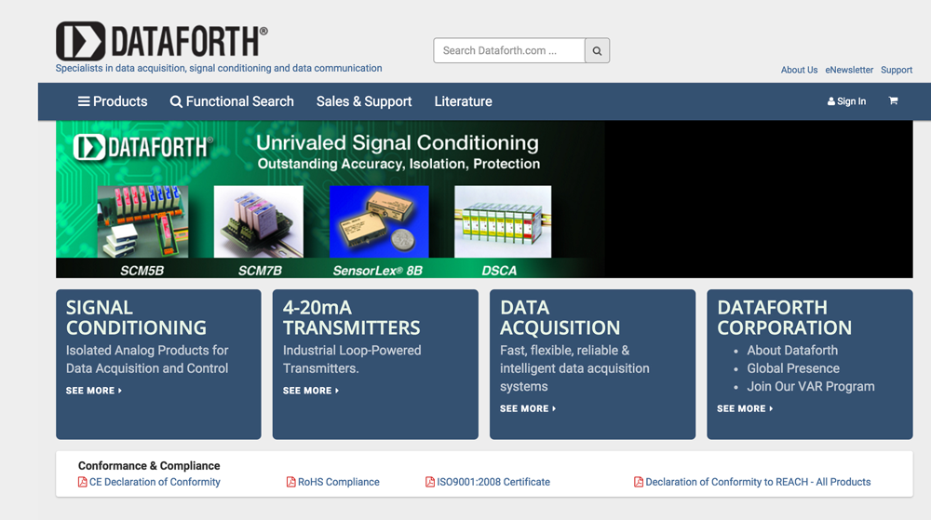Focus the Search Dataforth.com input field
The image size is (931, 520).
point(509,50)
